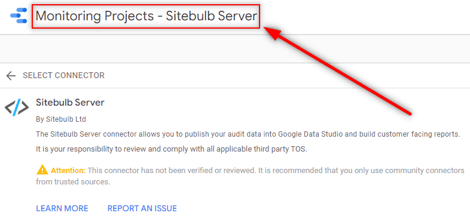The width and height of the screenshot is (470, 219).
Task: Click the orange Attention label
Action: 68,171
